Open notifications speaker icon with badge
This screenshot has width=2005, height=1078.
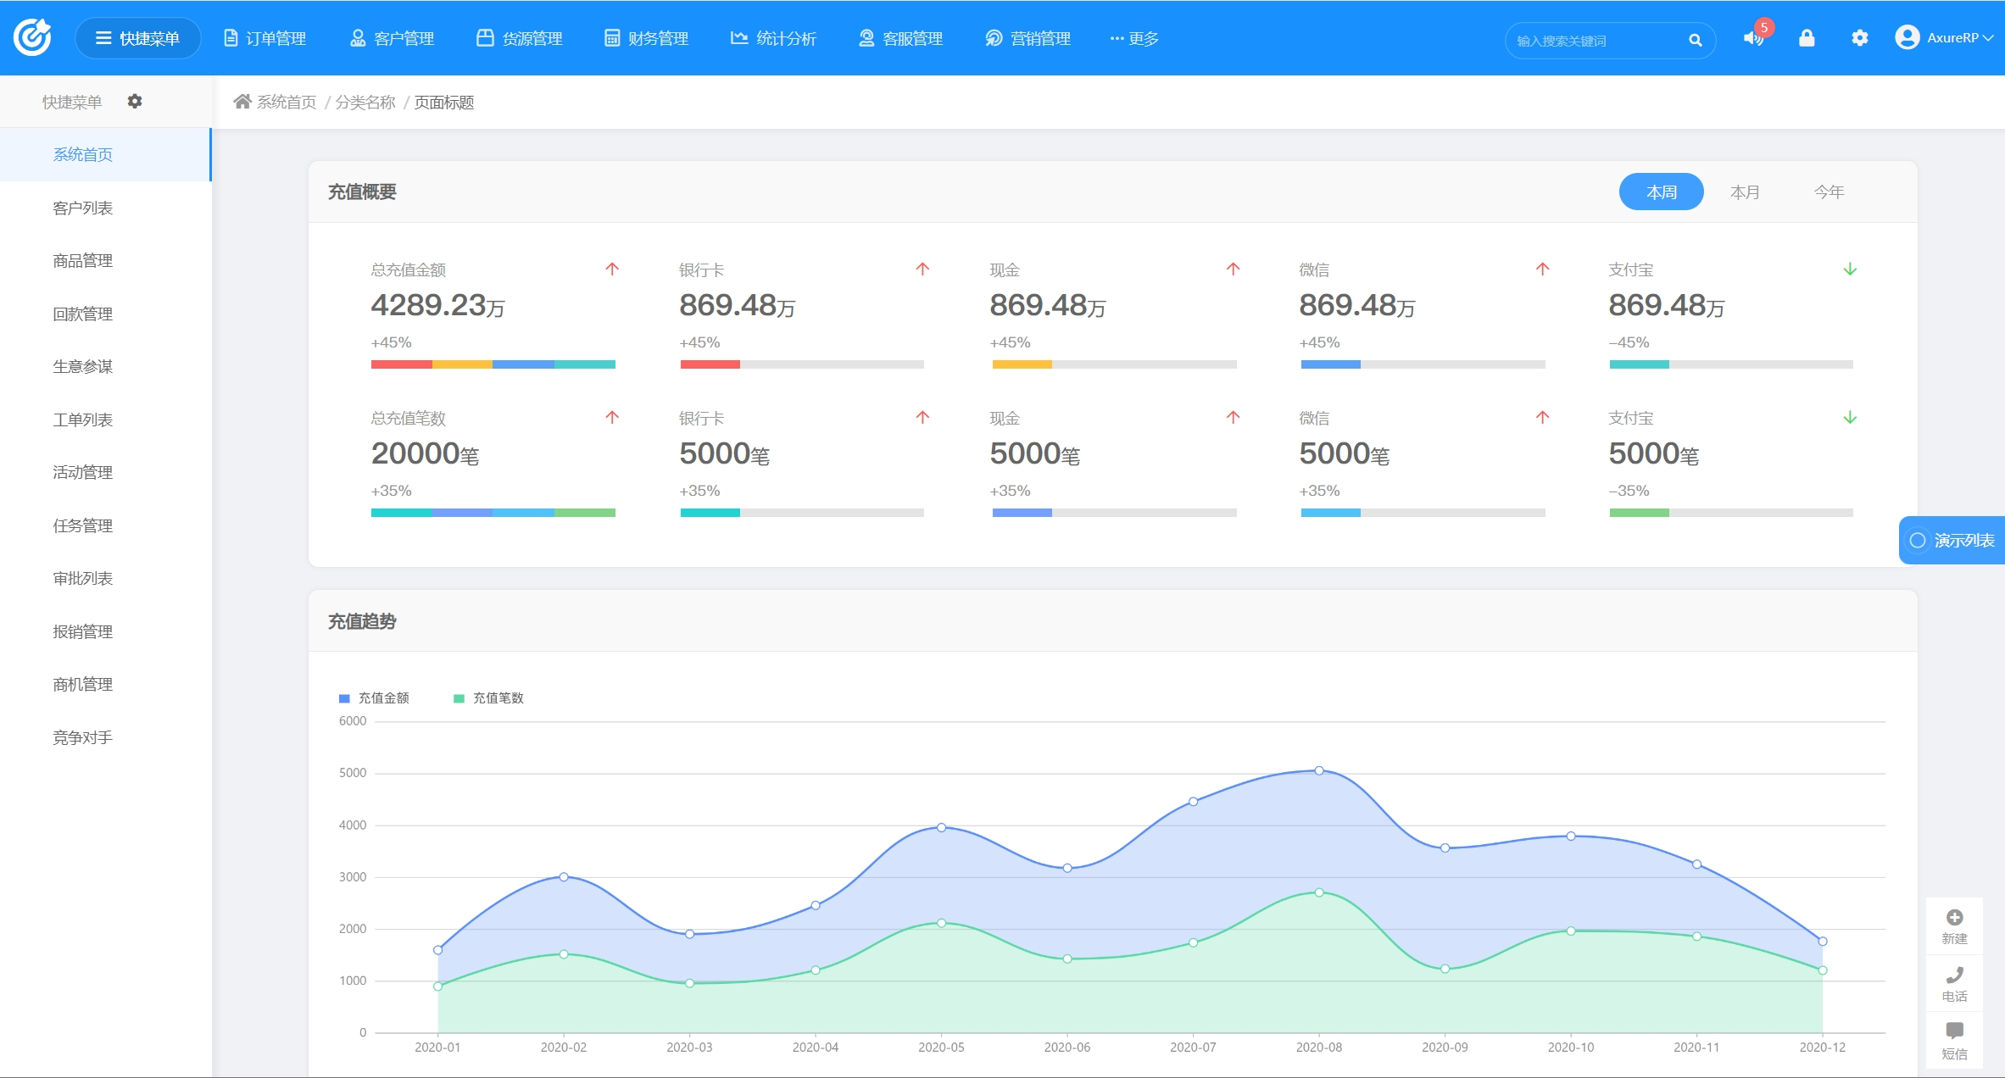point(1753,37)
